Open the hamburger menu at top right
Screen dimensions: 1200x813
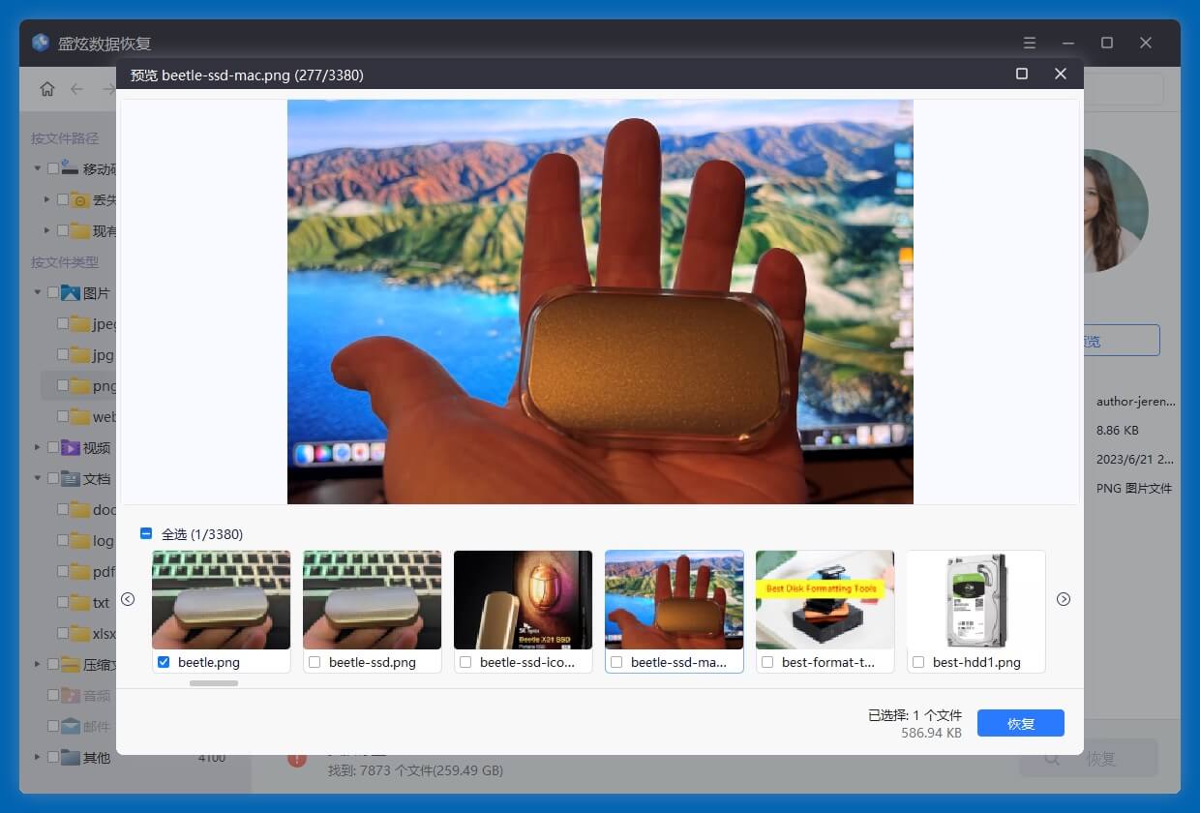(x=1030, y=43)
